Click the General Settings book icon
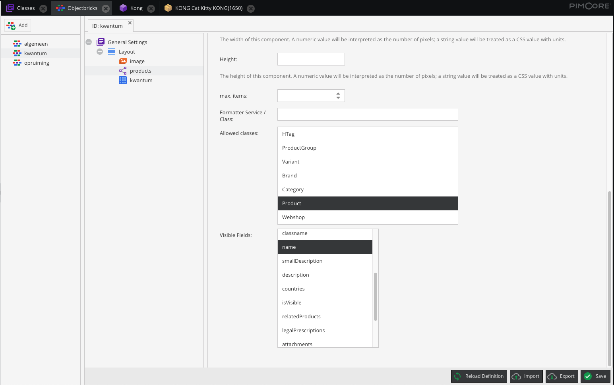The width and height of the screenshot is (614, 385). (x=101, y=42)
